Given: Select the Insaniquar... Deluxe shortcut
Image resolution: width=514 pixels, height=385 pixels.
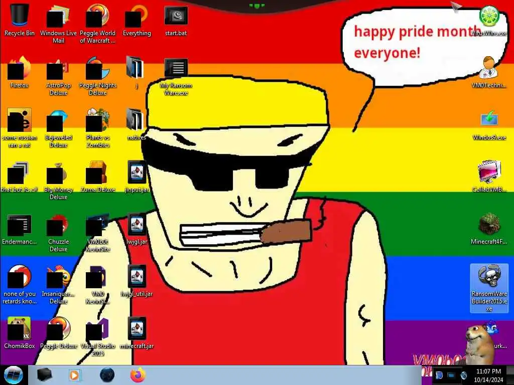Looking at the screenshot, I should [58, 285].
